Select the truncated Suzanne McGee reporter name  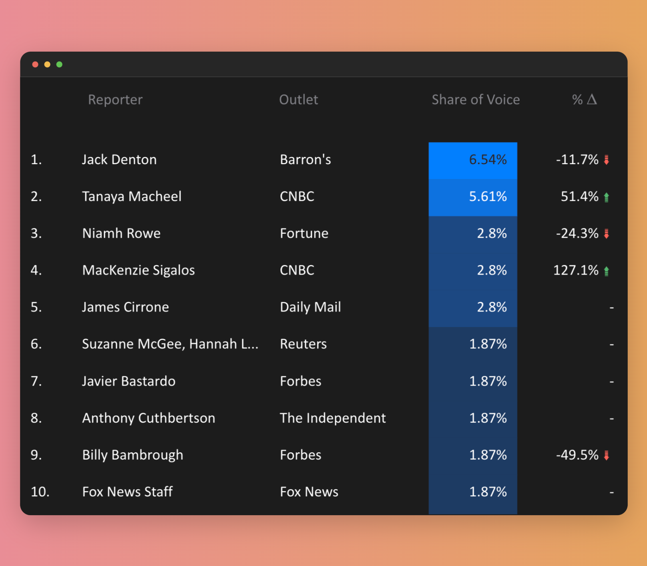tap(170, 344)
